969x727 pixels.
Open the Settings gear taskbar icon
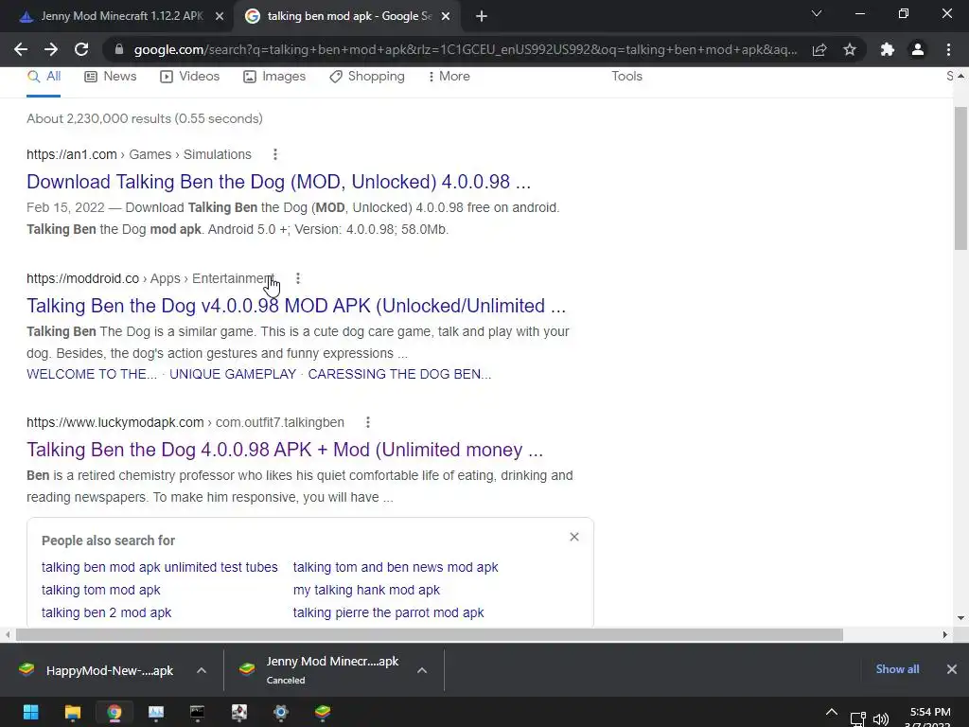click(280, 713)
